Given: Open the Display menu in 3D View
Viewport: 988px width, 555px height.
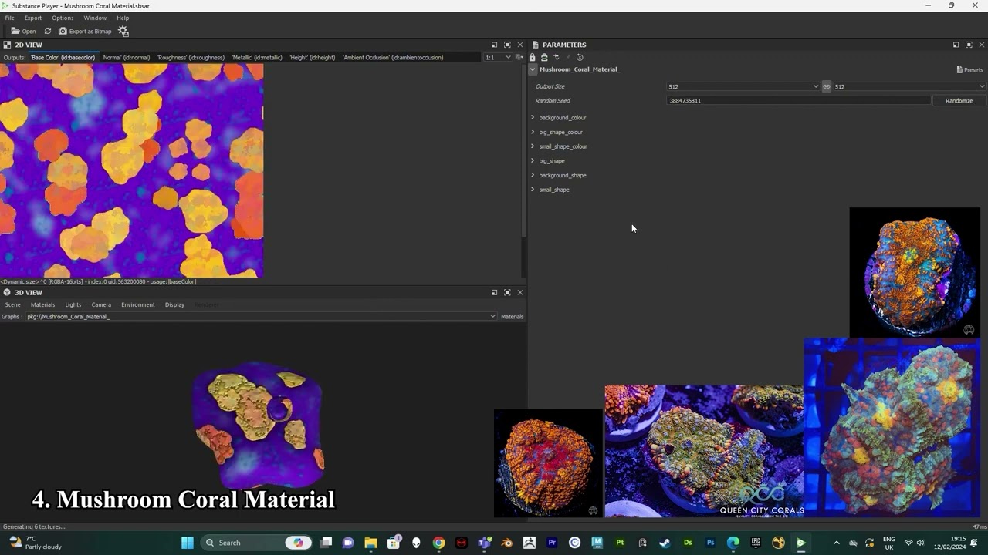Looking at the screenshot, I should 174,304.
